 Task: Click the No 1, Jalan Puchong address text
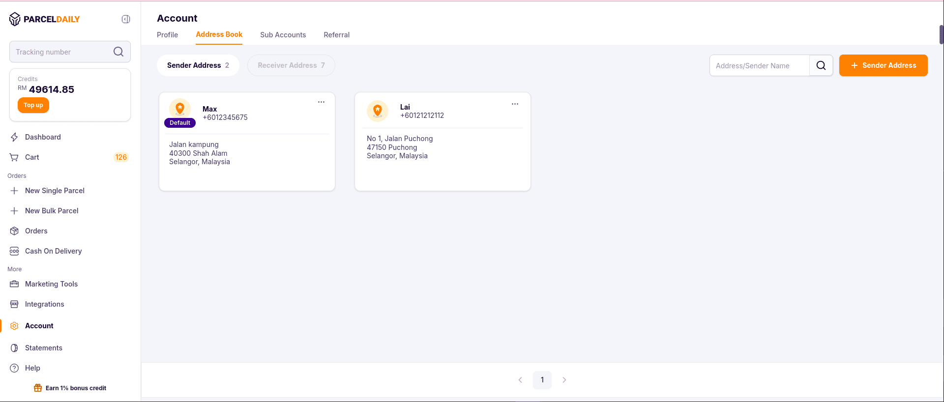click(x=400, y=139)
